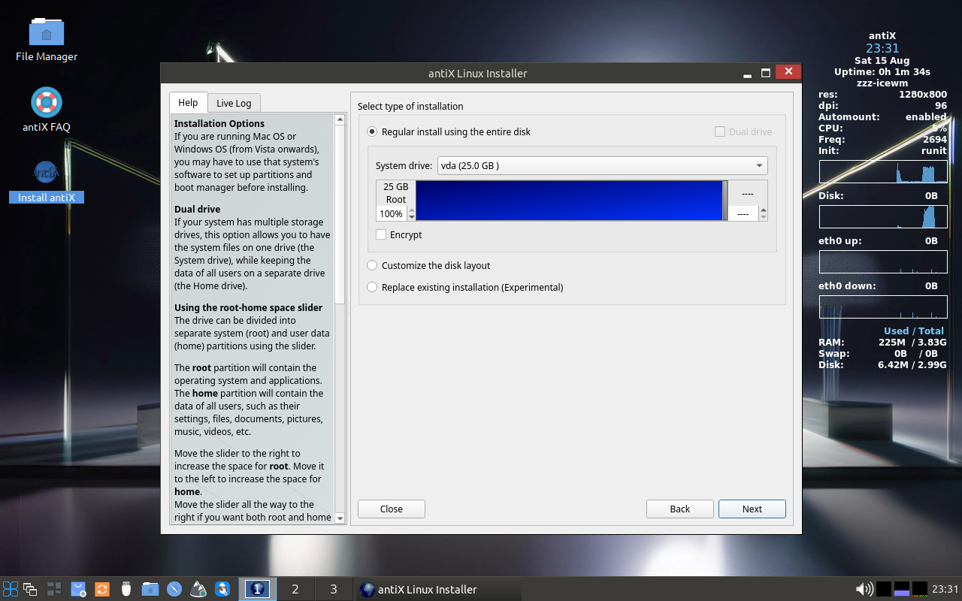Click the Home size spinner arrows
Viewport: 962px width, 601px height.
(764, 214)
